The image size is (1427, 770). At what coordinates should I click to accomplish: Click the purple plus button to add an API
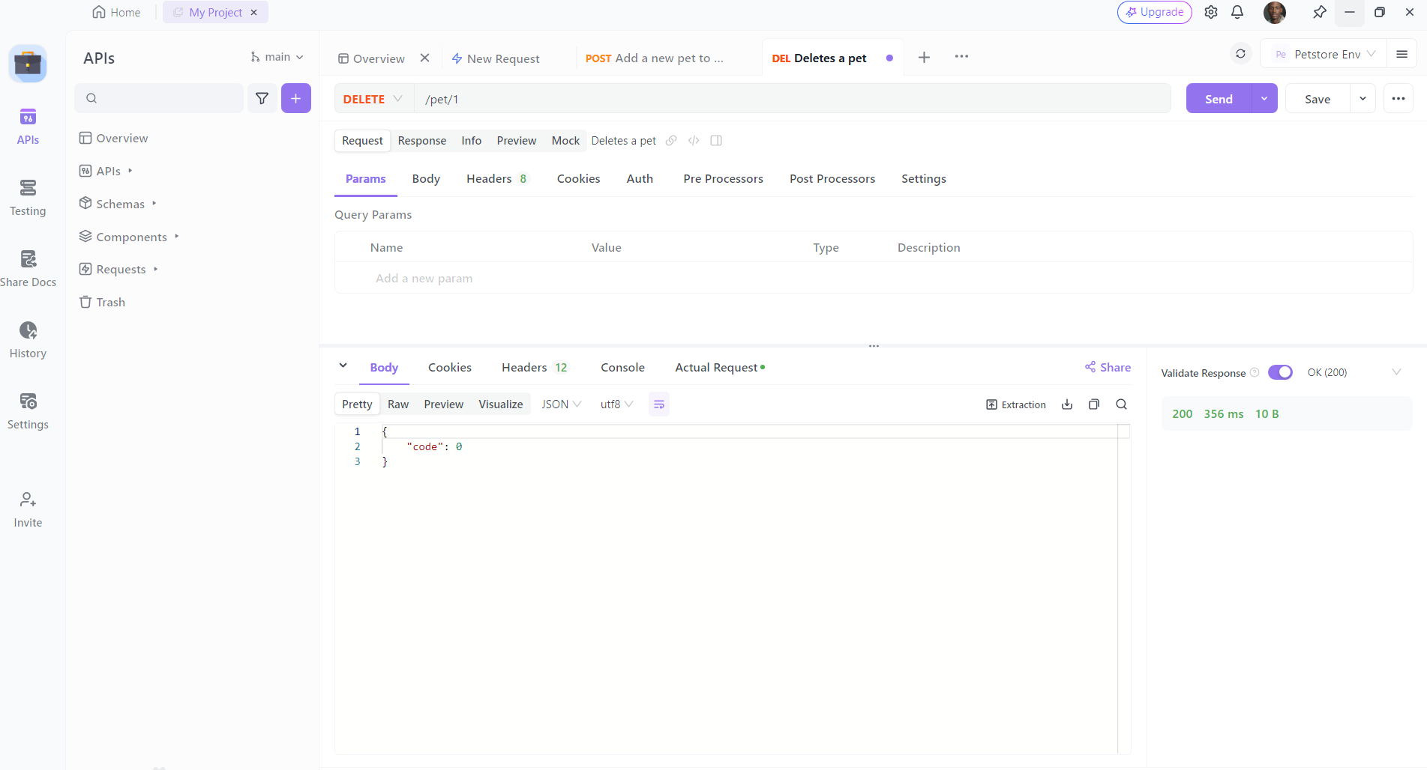(x=296, y=98)
